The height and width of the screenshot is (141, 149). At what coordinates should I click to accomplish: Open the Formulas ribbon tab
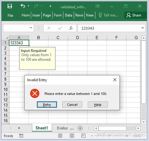(58, 15)
